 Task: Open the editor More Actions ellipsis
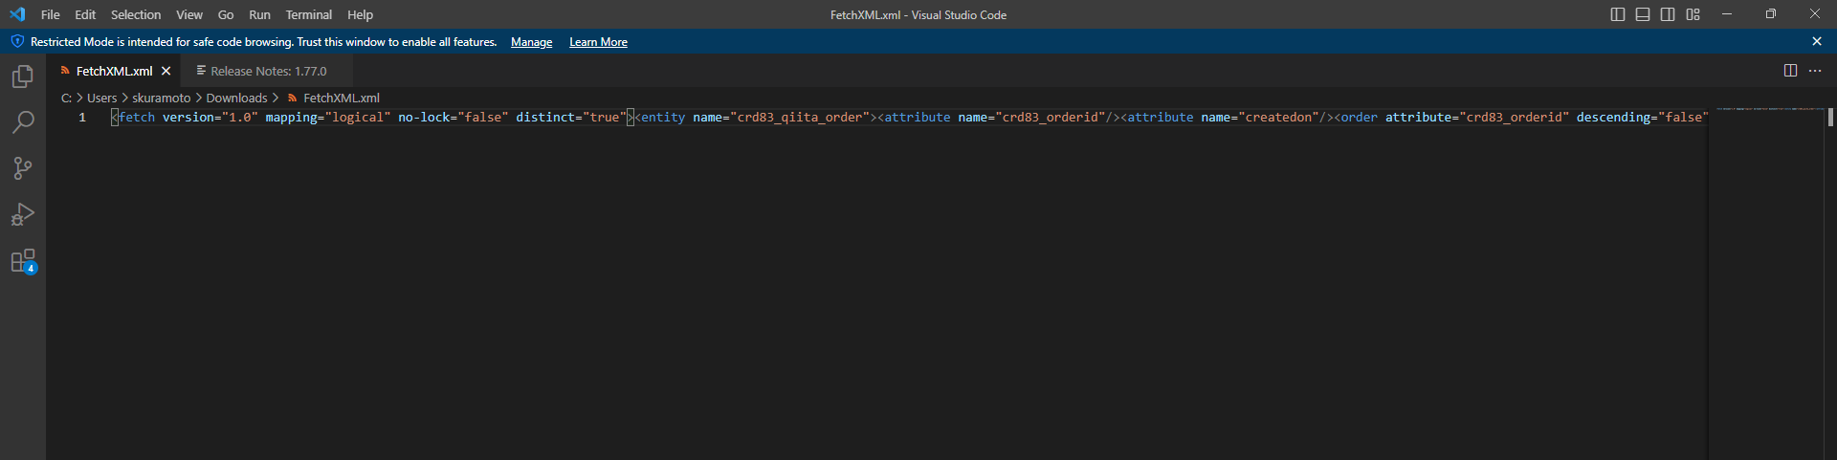tap(1815, 71)
